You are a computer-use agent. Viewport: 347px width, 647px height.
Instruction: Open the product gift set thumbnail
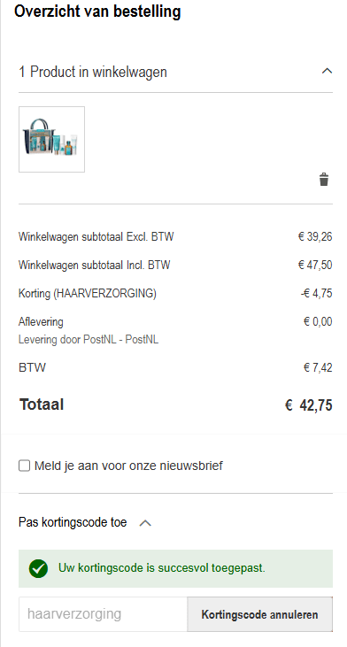51,139
